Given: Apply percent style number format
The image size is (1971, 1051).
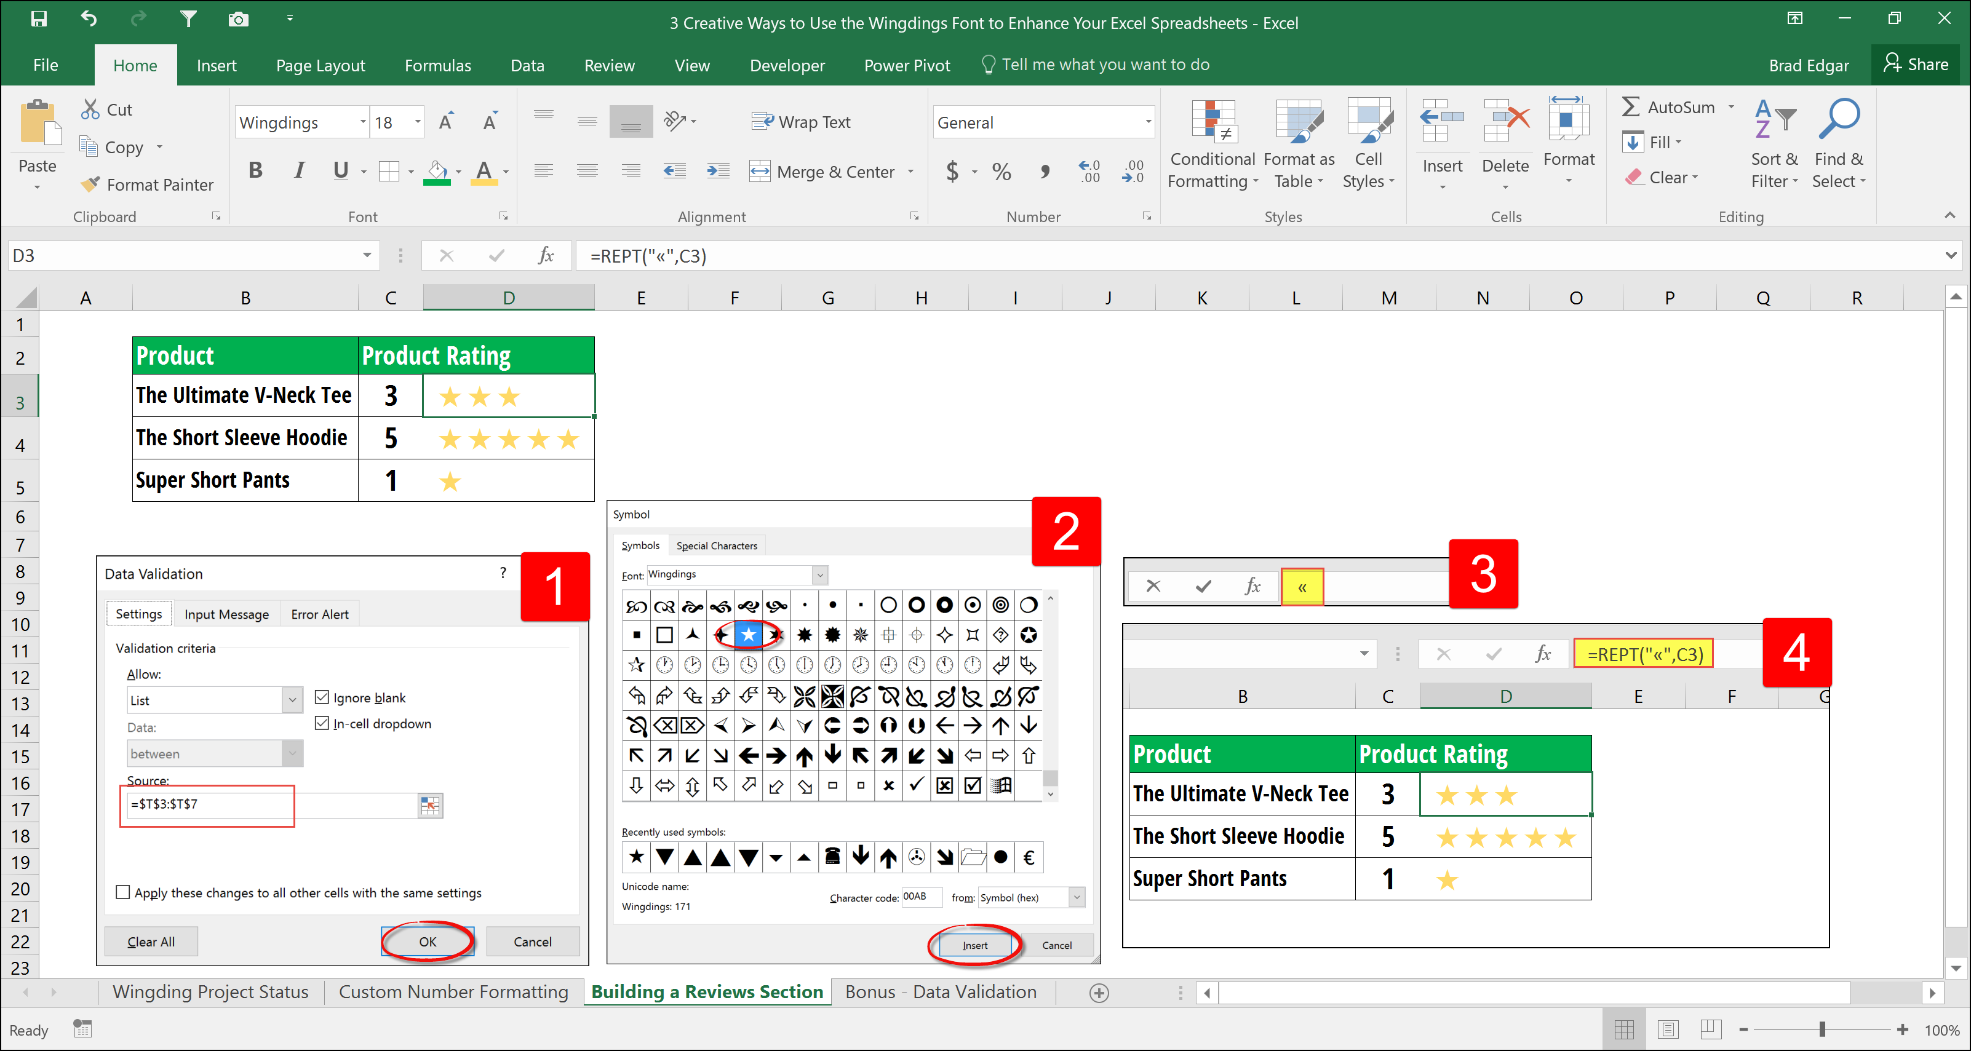Looking at the screenshot, I should [x=1001, y=172].
